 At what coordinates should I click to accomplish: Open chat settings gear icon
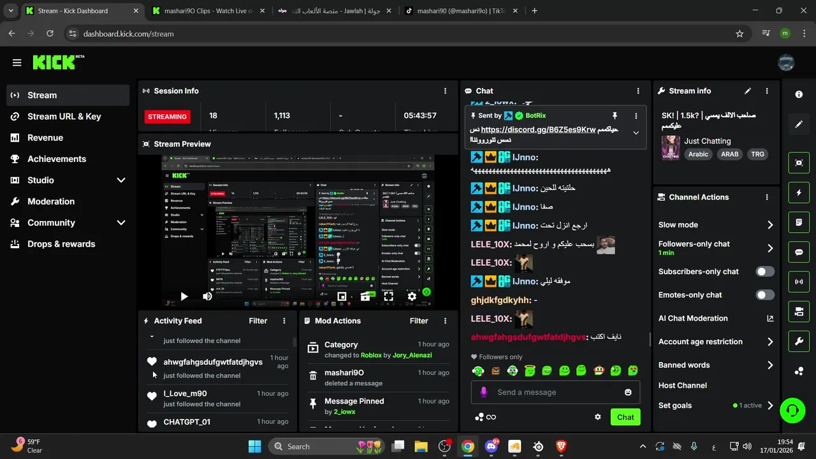(x=598, y=417)
